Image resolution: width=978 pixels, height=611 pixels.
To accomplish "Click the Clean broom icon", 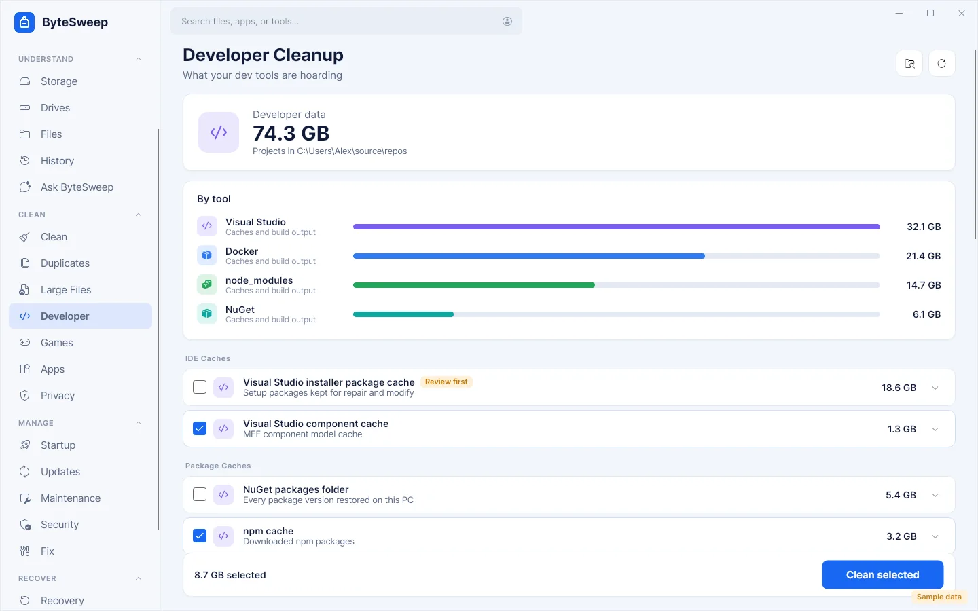I will pos(25,237).
